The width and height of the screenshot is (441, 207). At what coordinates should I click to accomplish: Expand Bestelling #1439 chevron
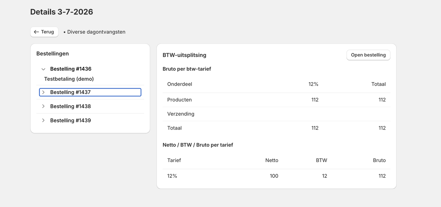(x=43, y=120)
